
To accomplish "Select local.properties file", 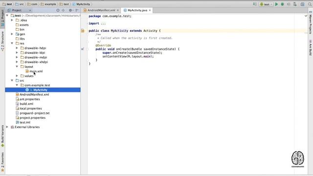I will [x=30, y=109].
